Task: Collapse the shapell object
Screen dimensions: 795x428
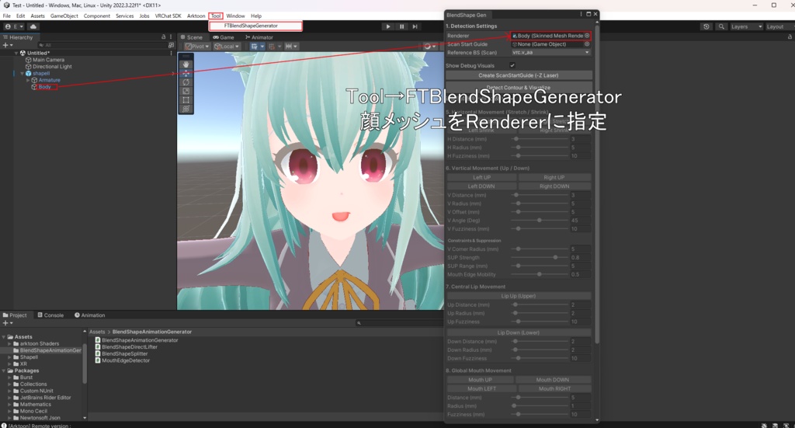Action: (x=22, y=74)
